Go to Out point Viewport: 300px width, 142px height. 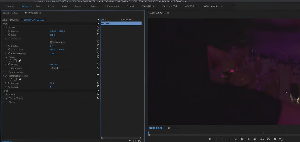(x=255, y=139)
